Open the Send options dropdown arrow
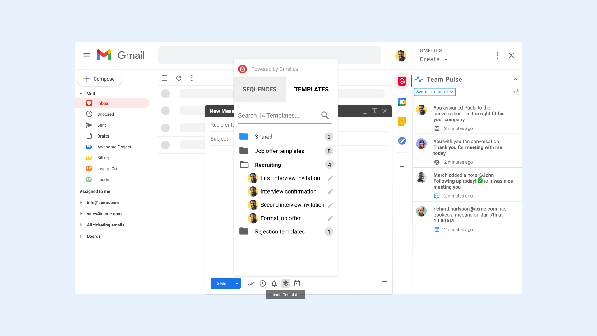 pos(237,283)
